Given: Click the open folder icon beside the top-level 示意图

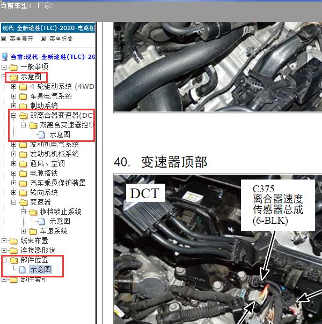Looking at the screenshot, I should point(13,77).
